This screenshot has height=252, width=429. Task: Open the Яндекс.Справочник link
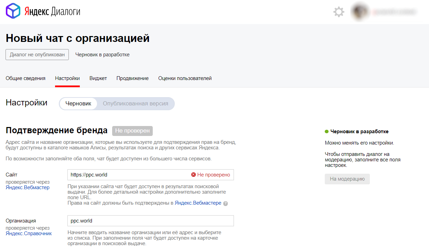click(29, 233)
